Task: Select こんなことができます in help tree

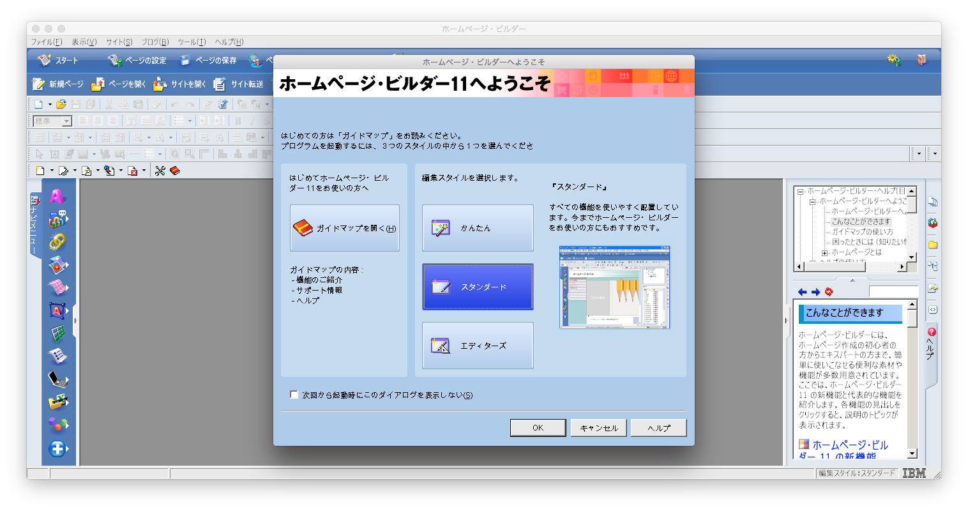Action: click(x=861, y=222)
